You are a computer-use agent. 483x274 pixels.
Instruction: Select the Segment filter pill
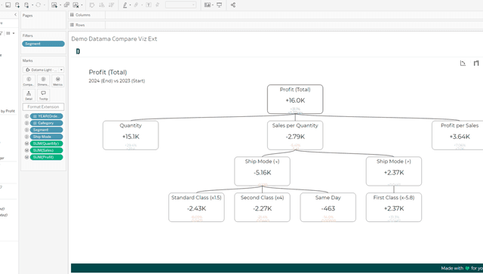pos(44,44)
